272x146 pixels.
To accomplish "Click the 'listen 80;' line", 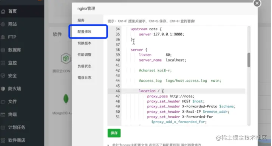I will pyautogui.click(x=155, y=55).
